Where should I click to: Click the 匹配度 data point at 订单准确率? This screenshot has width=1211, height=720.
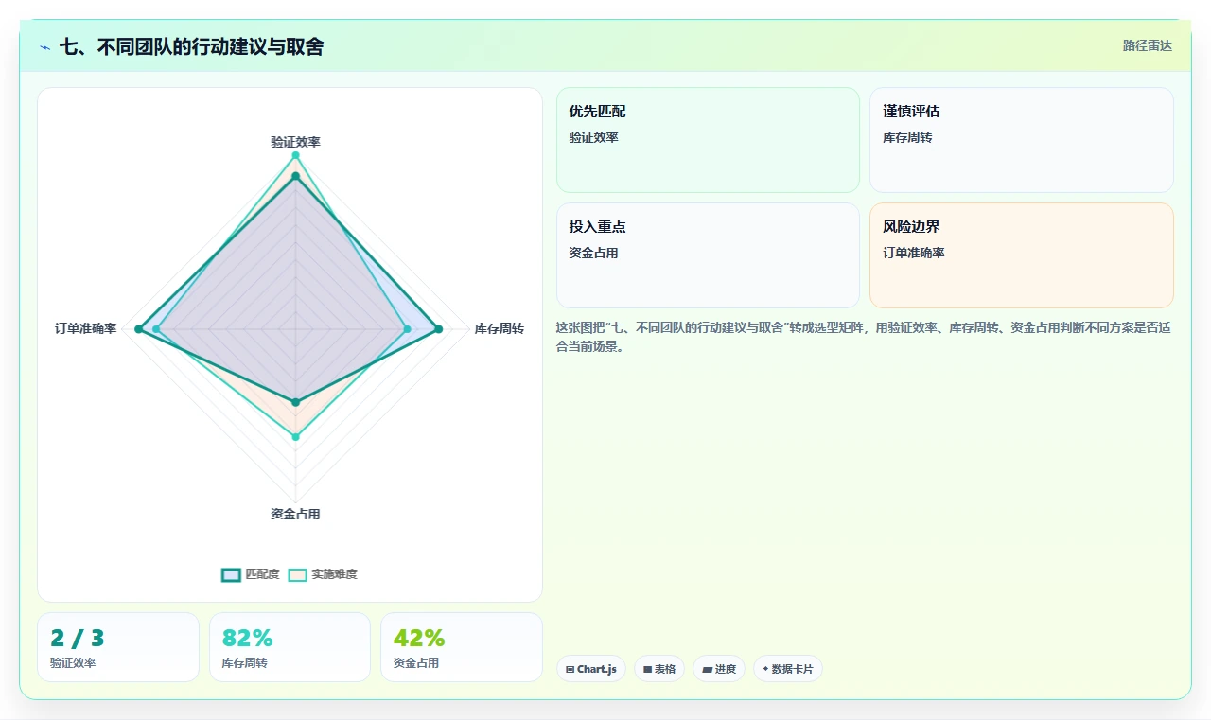coord(139,329)
